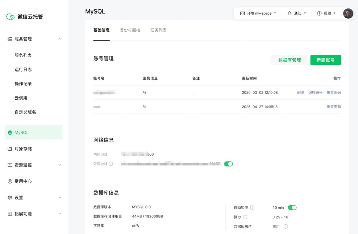Select the 基础信息 tab
Screen dimensions: 358x234
101,30
